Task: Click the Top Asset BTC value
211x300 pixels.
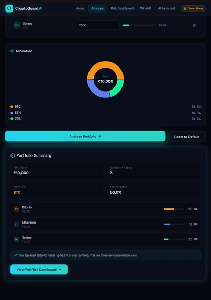Action: click(x=17, y=192)
